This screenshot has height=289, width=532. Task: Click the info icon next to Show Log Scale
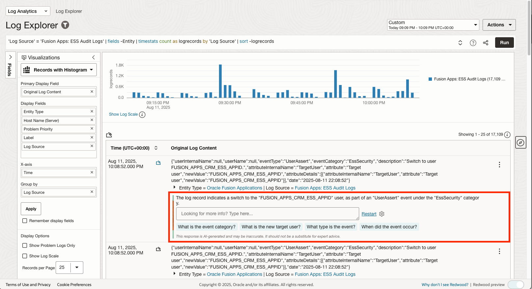(142, 115)
